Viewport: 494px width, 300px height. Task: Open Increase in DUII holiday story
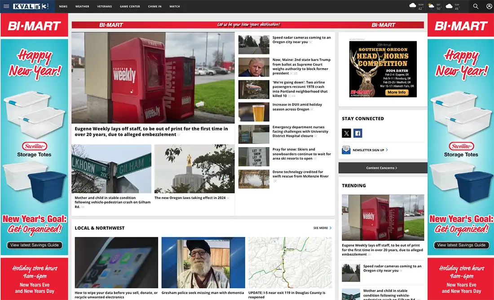pos(297,107)
